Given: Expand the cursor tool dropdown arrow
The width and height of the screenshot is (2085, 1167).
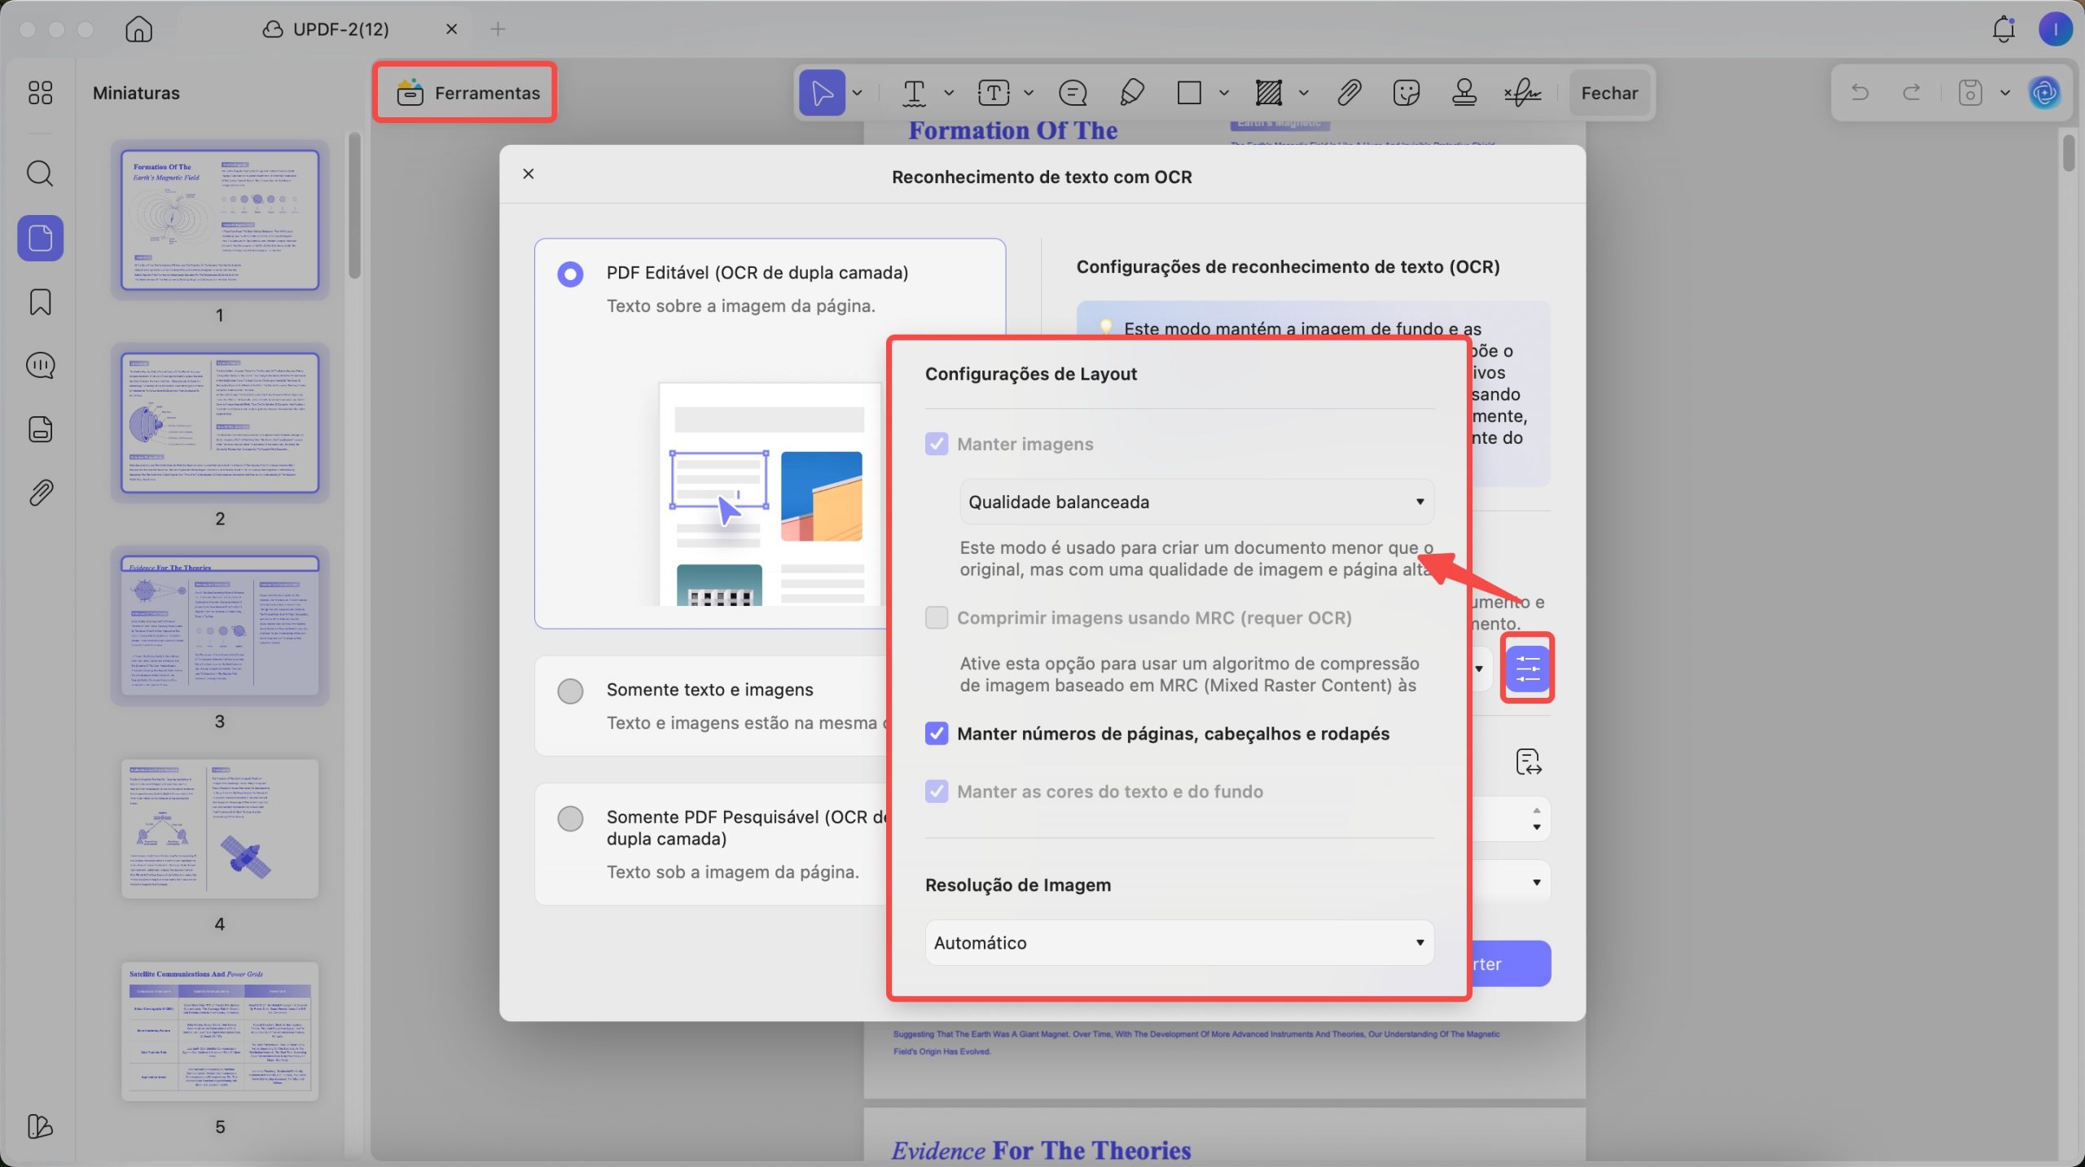Looking at the screenshot, I should [857, 93].
